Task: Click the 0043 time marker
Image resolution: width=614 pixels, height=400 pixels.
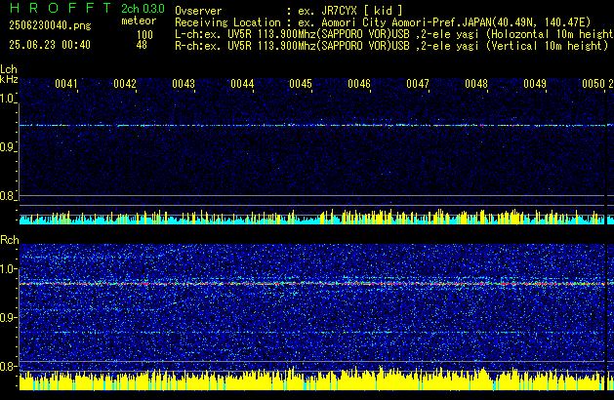Action: click(x=184, y=84)
